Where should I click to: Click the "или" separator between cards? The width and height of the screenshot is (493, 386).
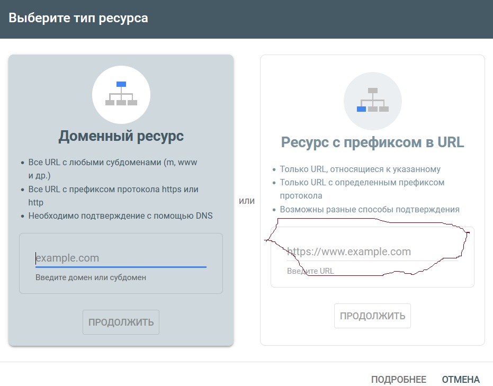tap(247, 201)
